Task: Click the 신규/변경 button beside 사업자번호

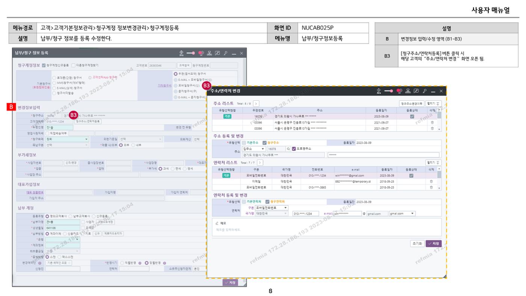Action: pos(71,163)
